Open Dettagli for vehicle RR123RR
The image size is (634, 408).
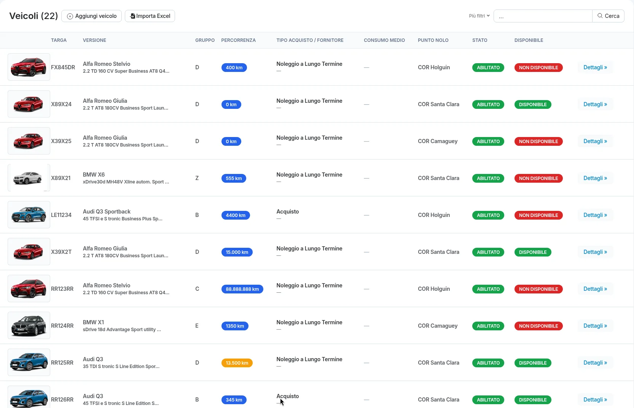(595, 289)
